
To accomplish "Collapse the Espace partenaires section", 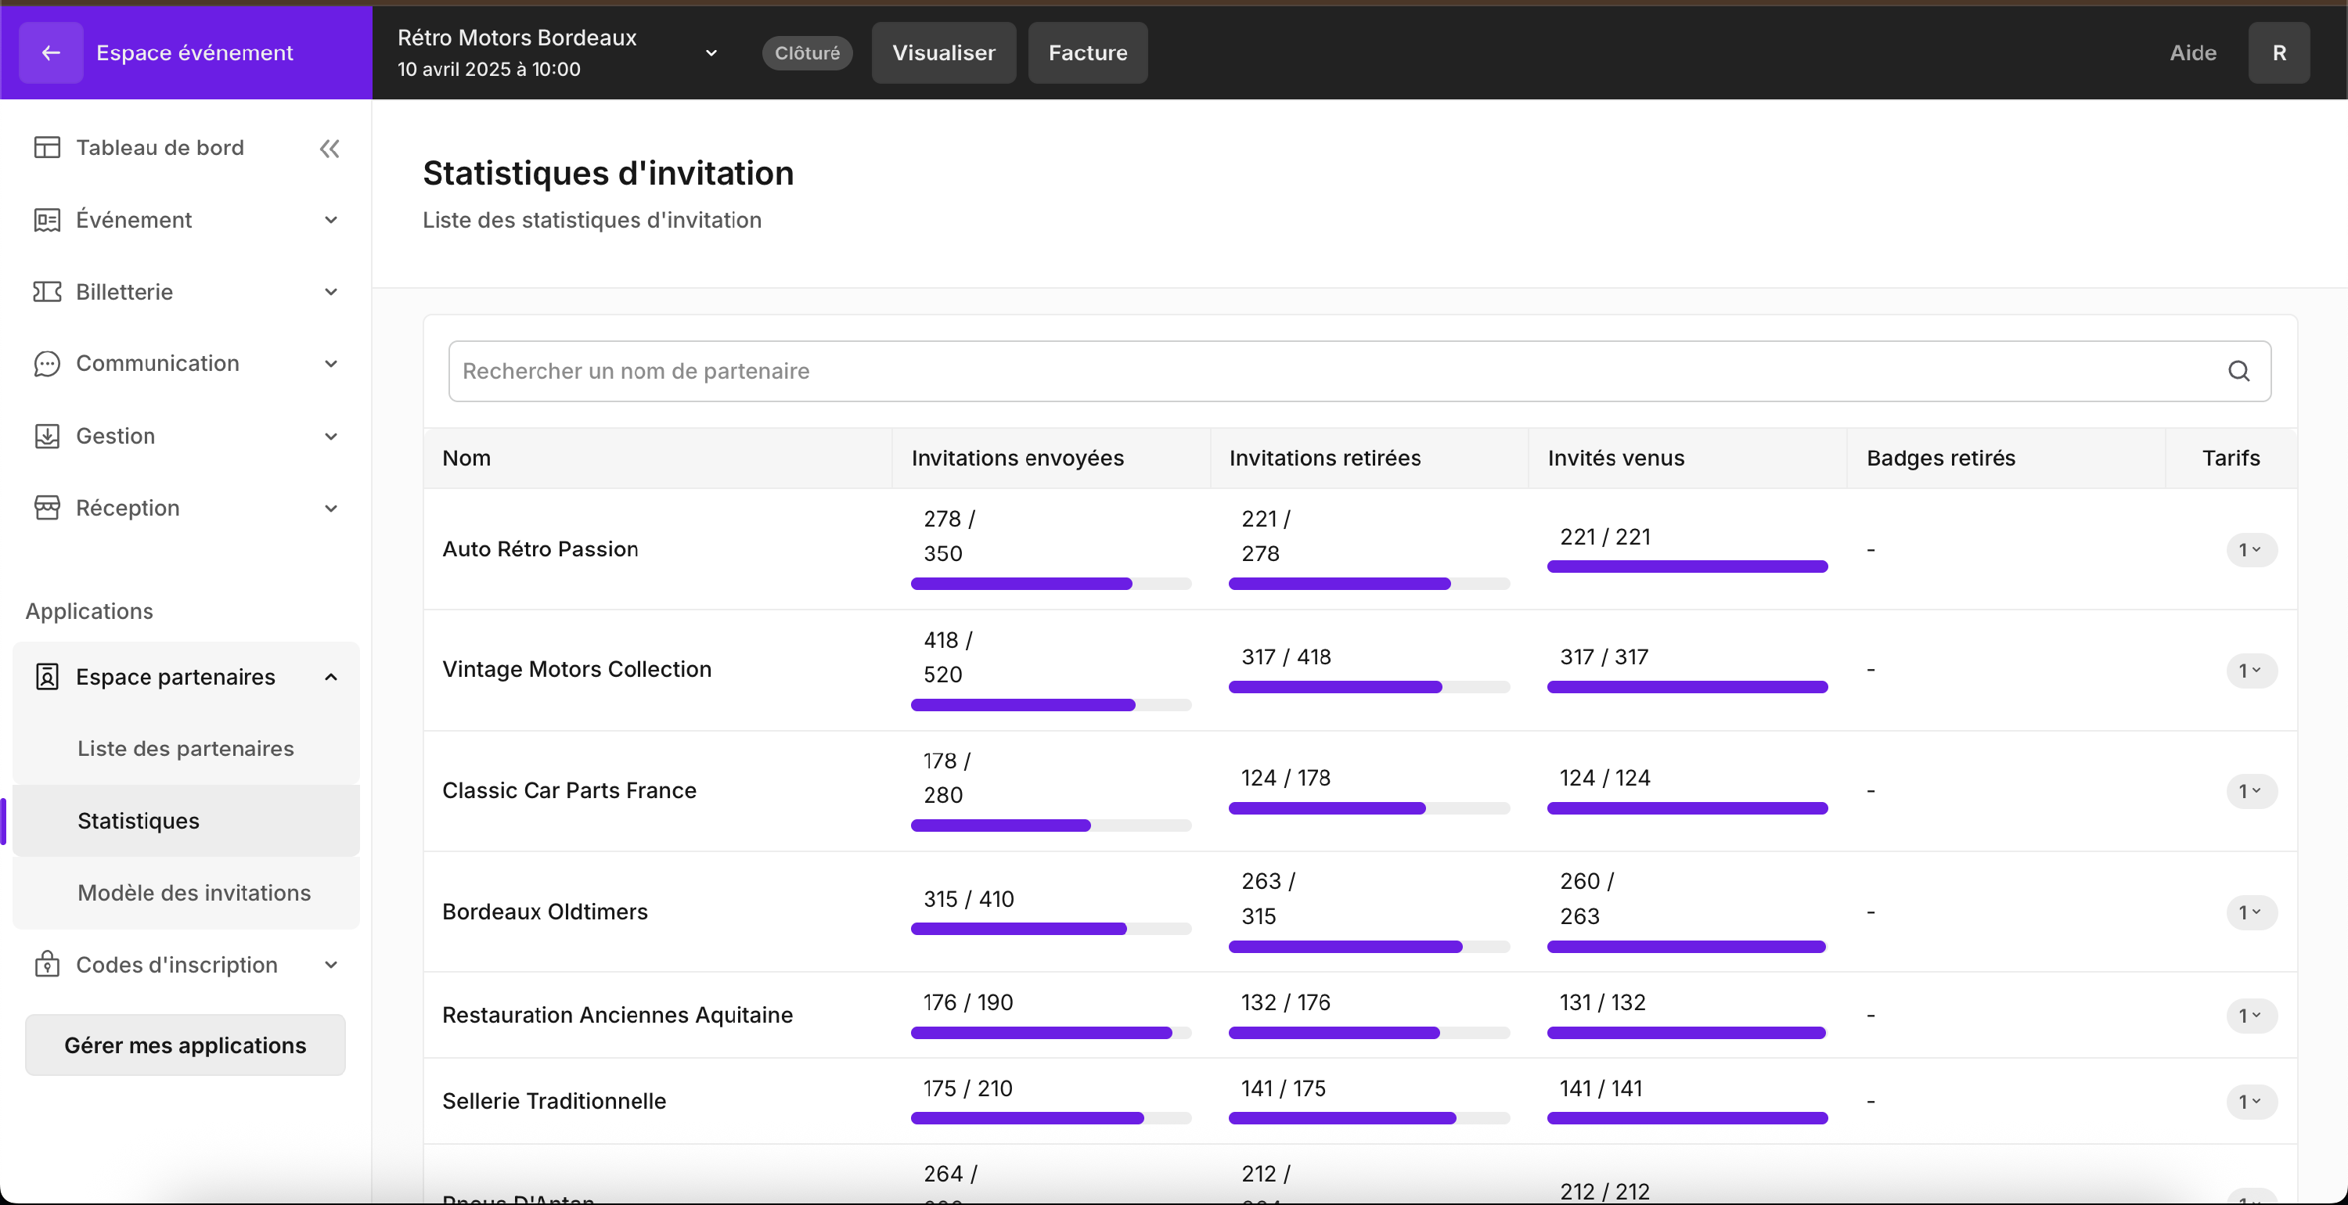I will 331,676.
